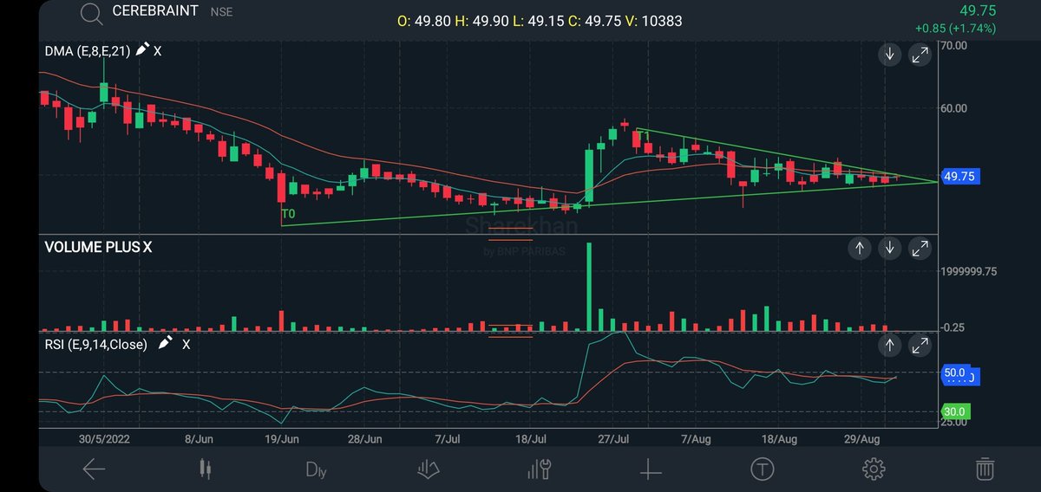
Task: Move the Volume Plus pane down
Action: click(x=889, y=249)
